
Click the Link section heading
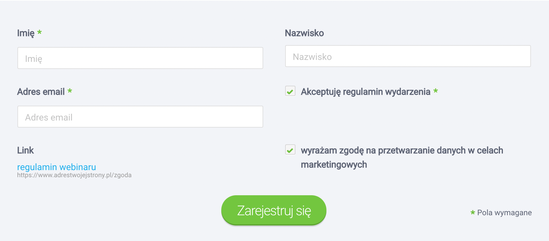pos(25,150)
